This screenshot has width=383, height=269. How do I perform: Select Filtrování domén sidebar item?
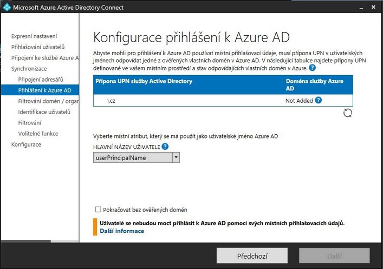[x=48, y=101]
